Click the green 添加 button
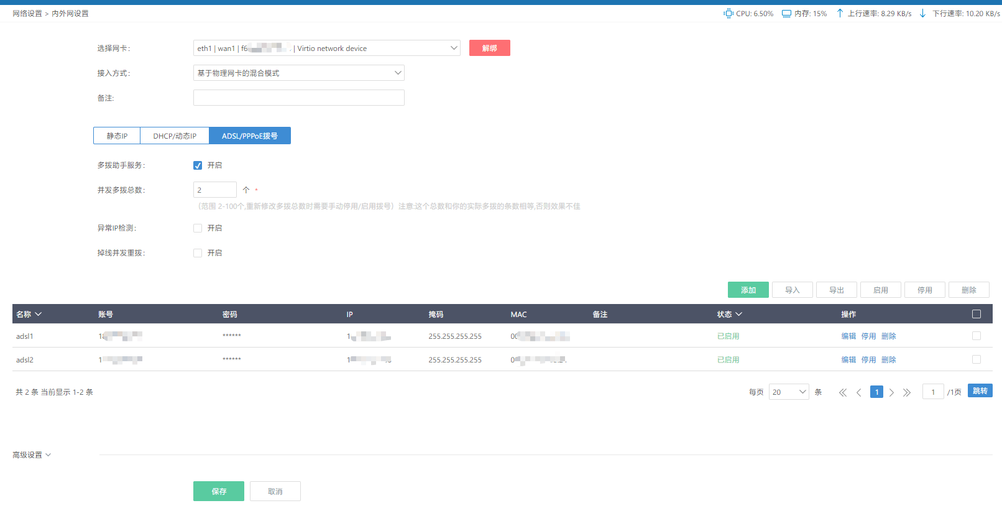This screenshot has height=521, width=1002. point(748,290)
